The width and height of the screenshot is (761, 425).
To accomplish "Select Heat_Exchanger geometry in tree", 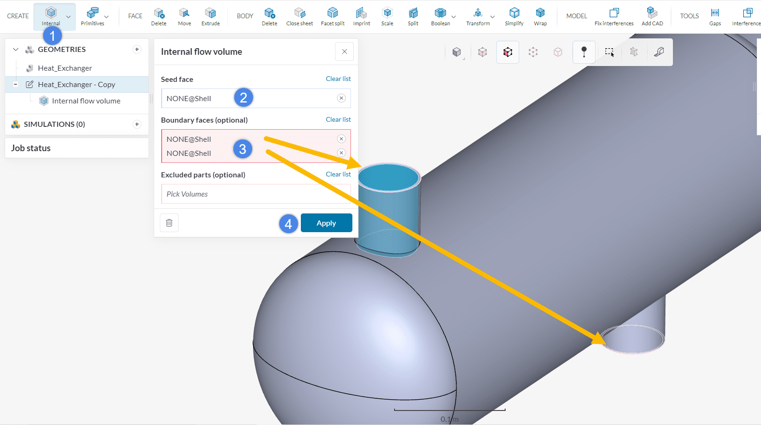I will tap(65, 68).
